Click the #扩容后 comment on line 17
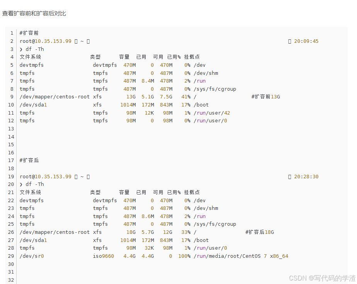The width and height of the screenshot is (357, 284). pos(29,161)
